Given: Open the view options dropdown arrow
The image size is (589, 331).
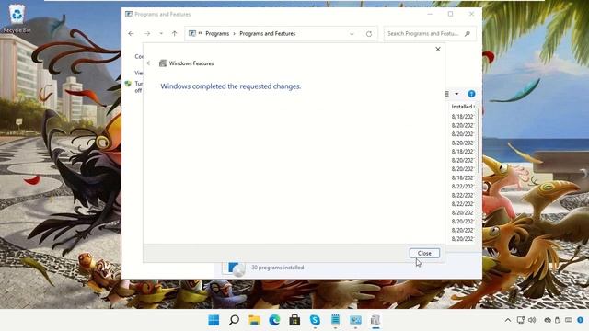Looking at the screenshot, I should tap(456, 94).
